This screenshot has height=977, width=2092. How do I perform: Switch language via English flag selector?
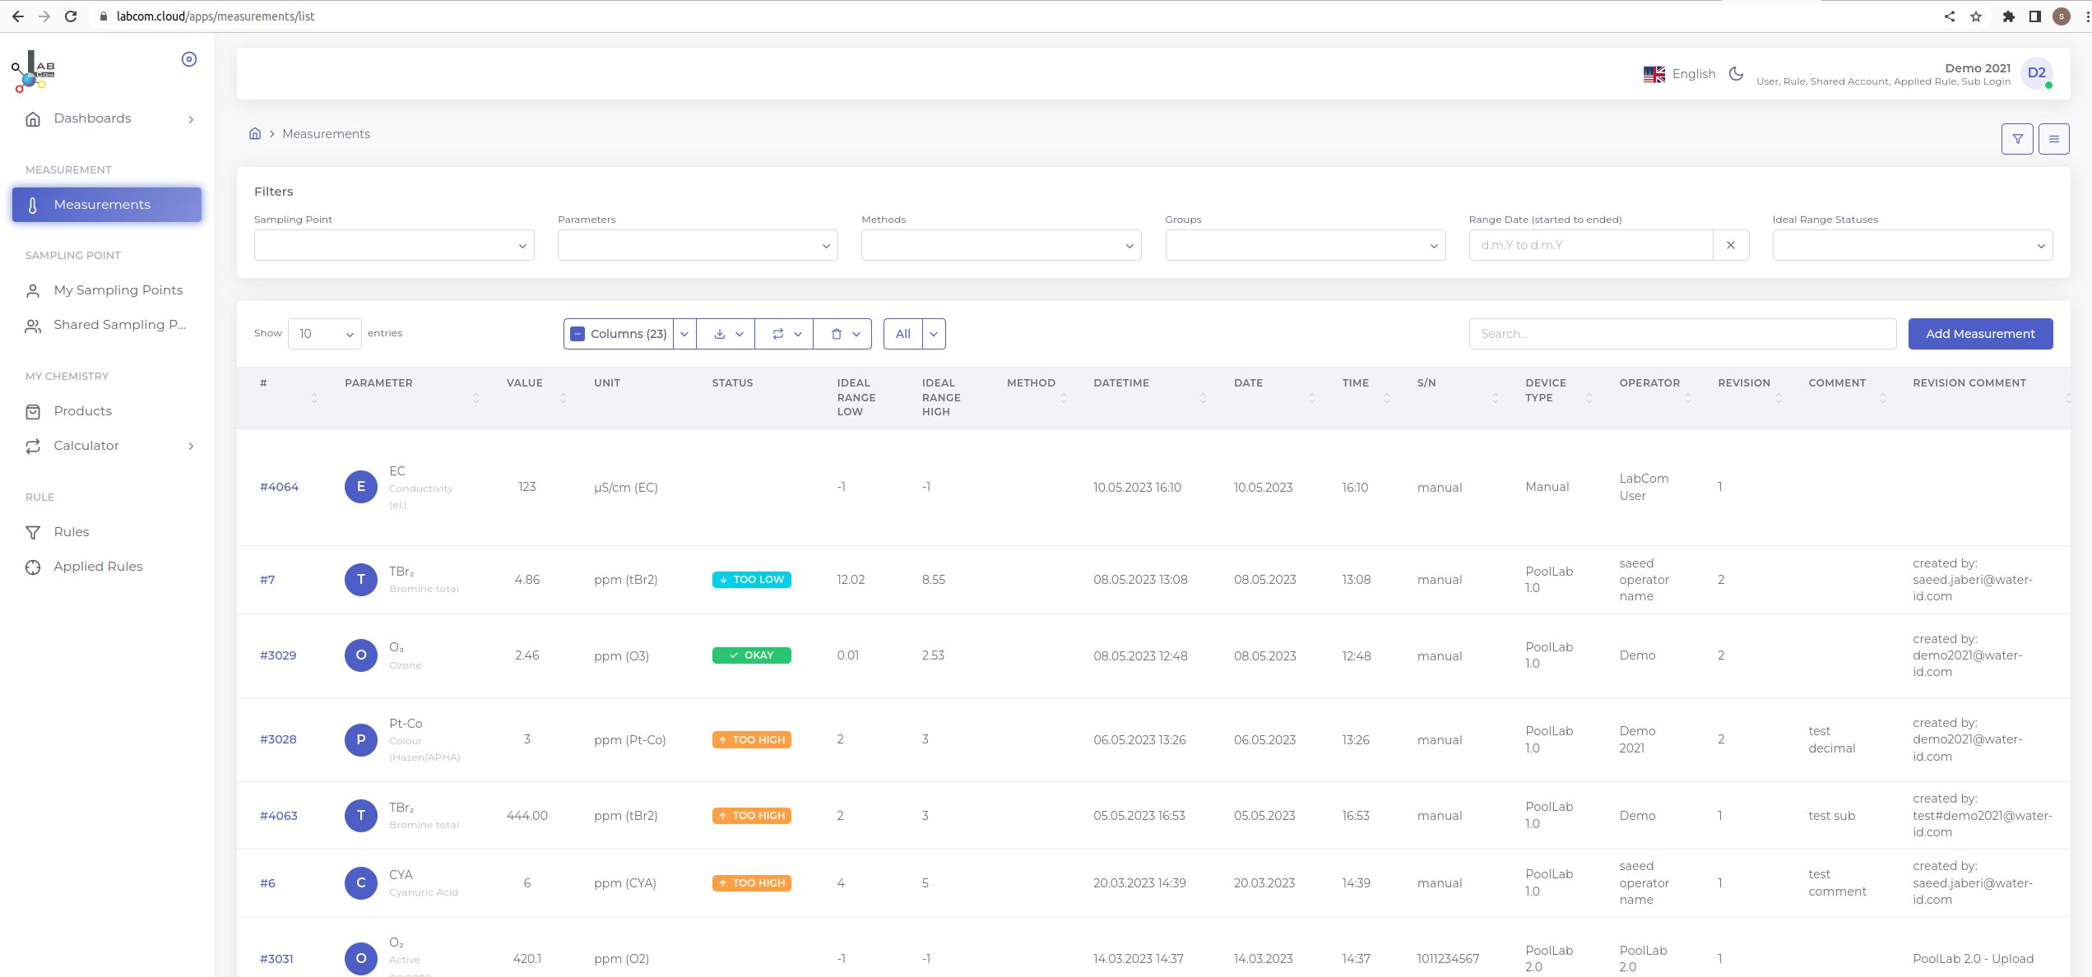point(1679,74)
